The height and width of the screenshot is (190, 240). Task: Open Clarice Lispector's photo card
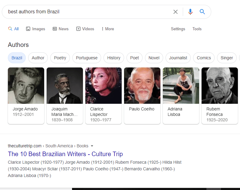[104, 86]
